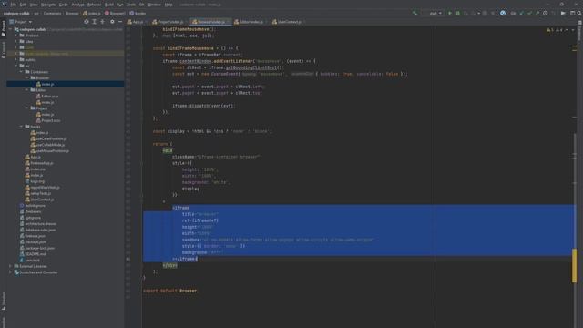Click Expand All icon in Project panel
This screenshot has width=583, height=328.
click(x=95, y=22)
